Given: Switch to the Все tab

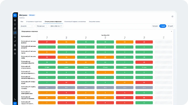Looking at the screenshot, I should tap(22, 22).
